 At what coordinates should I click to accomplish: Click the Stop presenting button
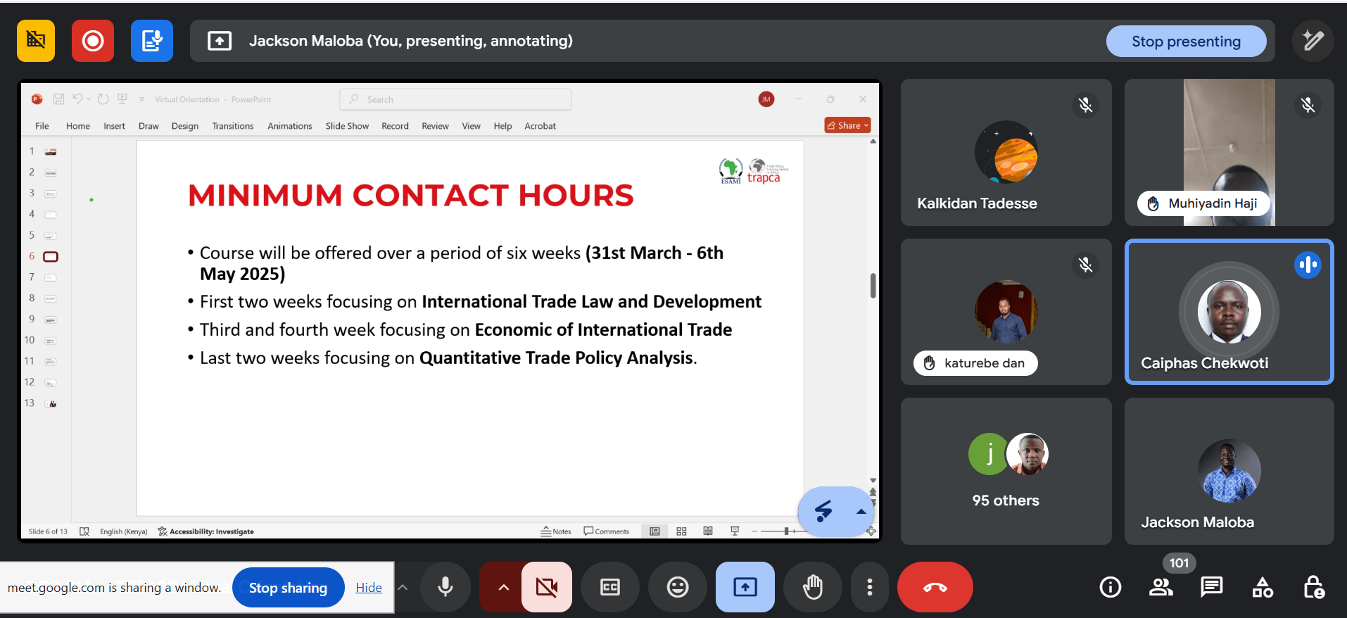tap(1185, 42)
